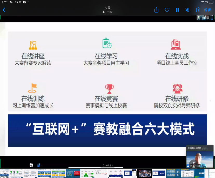Open the share sheet for this video
This screenshot has width=215, height=178.
(156, 10)
